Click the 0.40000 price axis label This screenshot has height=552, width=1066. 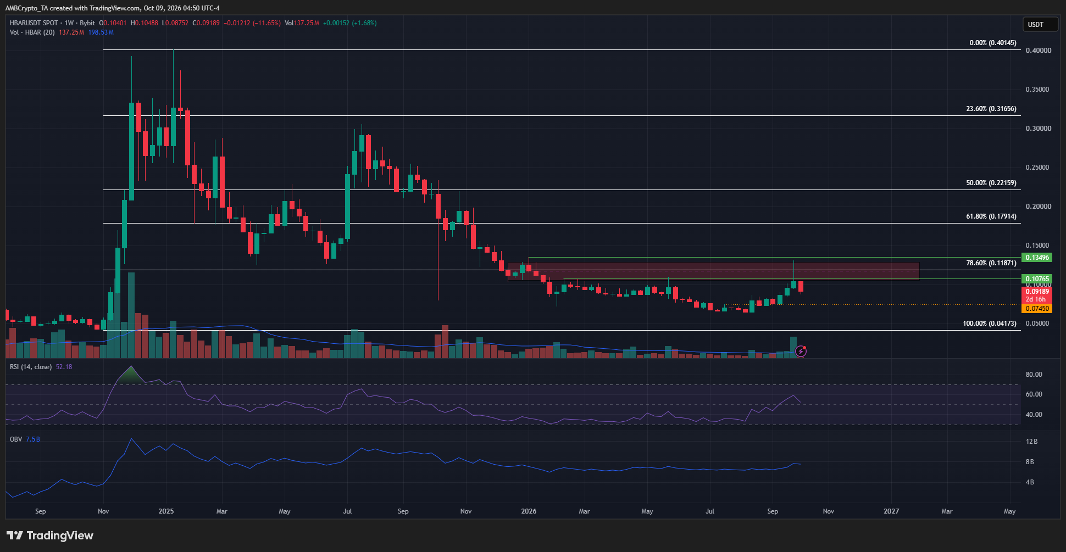point(1039,51)
